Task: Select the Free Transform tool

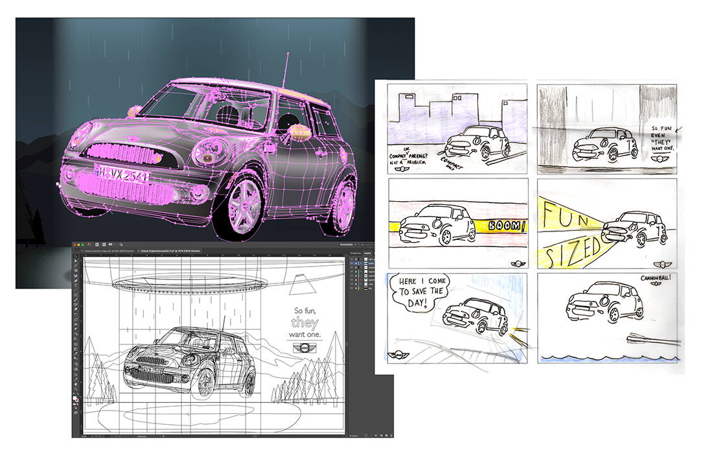Action: tap(76, 329)
